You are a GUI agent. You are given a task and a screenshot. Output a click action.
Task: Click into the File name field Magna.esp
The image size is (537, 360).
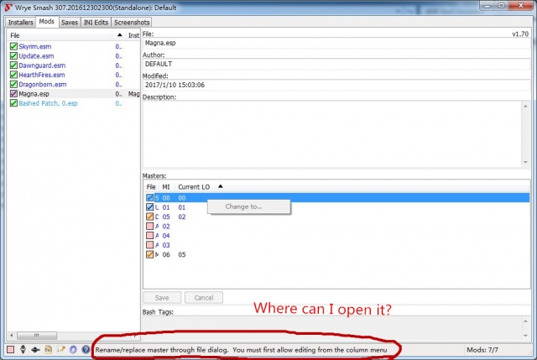click(336, 43)
